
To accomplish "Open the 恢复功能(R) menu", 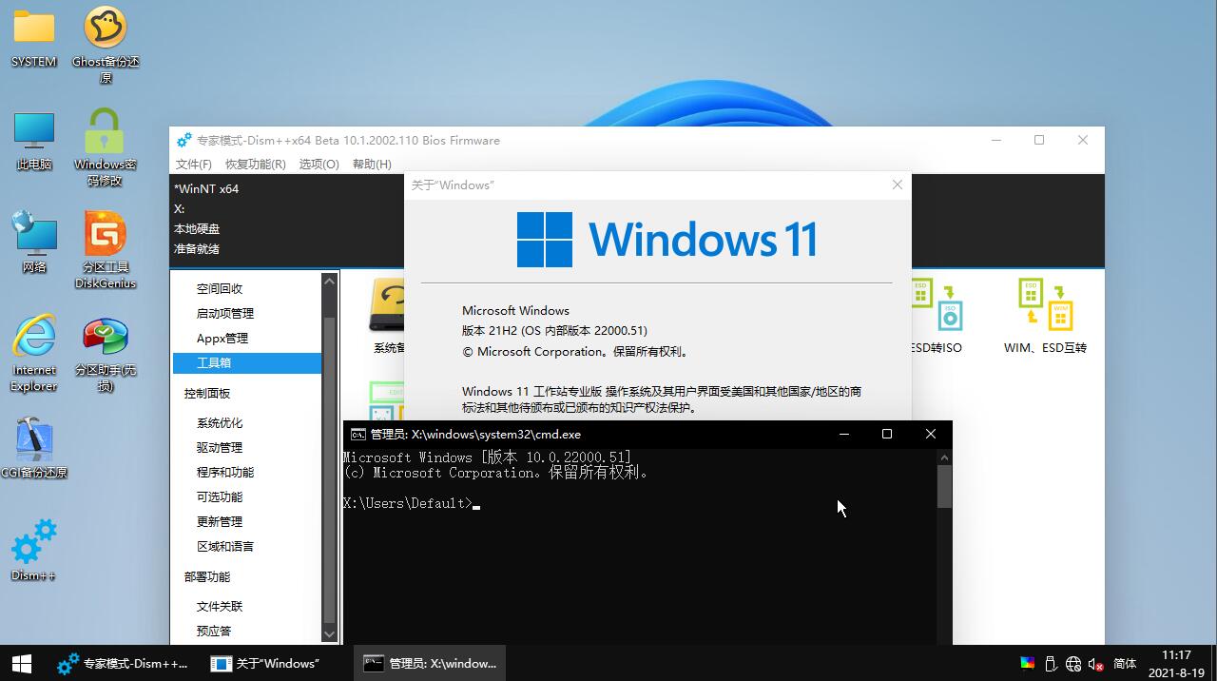I will click(x=255, y=164).
